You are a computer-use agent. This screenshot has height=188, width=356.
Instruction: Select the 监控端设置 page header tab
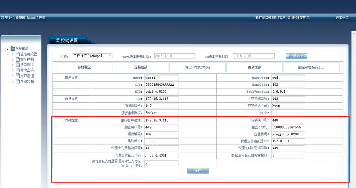(x=67, y=40)
